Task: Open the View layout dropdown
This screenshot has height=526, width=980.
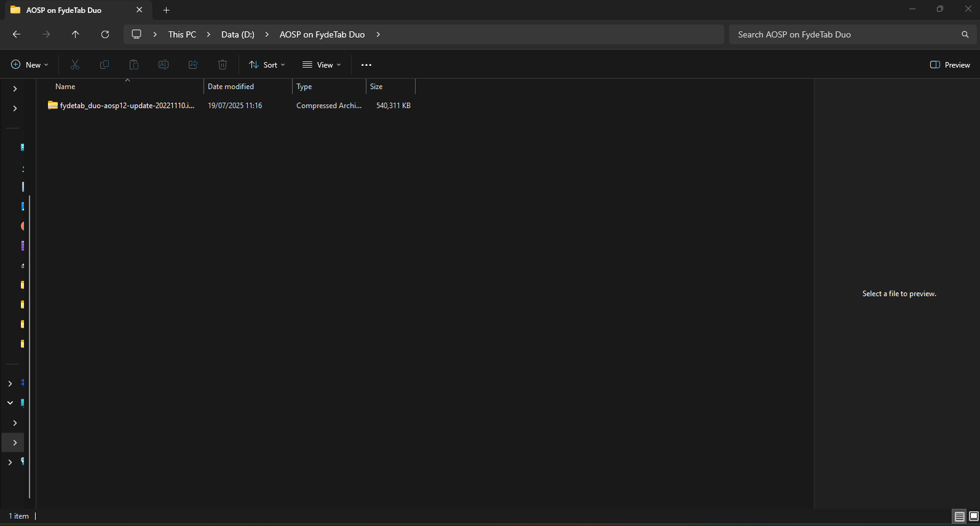Action: 322,65
